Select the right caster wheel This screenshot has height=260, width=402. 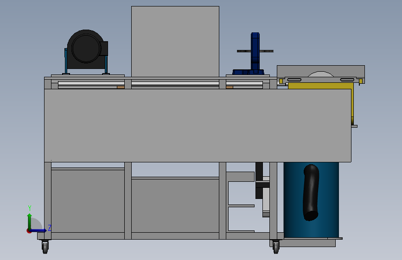pos(276,247)
